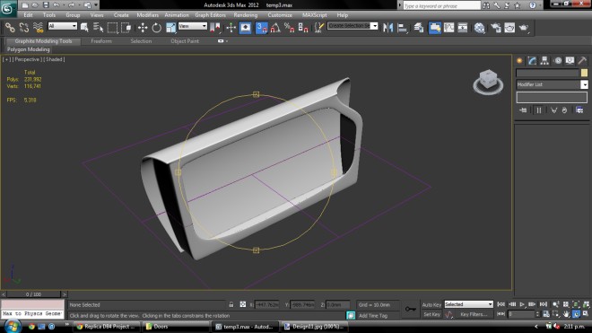The width and height of the screenshot is (592, 333).
Task: Open the reference coordinate system View dropdown
Action: [193, 26]
